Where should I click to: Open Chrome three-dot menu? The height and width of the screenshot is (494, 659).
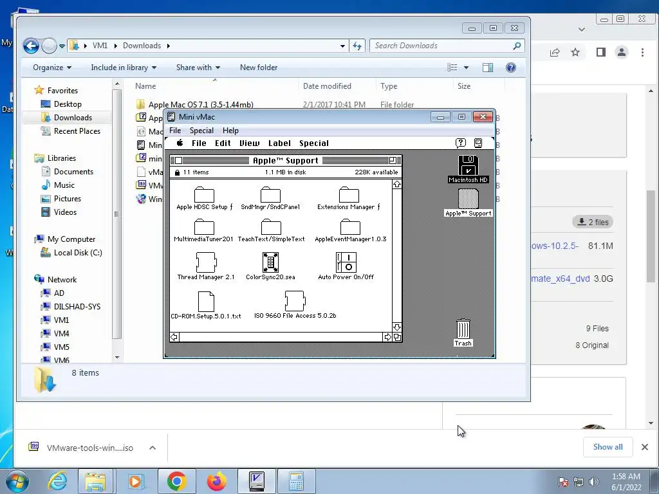642,52
